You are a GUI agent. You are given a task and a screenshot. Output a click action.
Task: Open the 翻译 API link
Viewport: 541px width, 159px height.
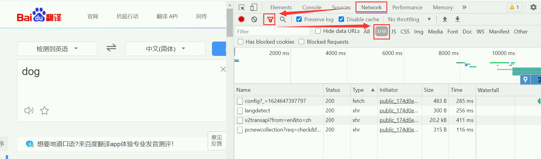click(x=167, y=16)
